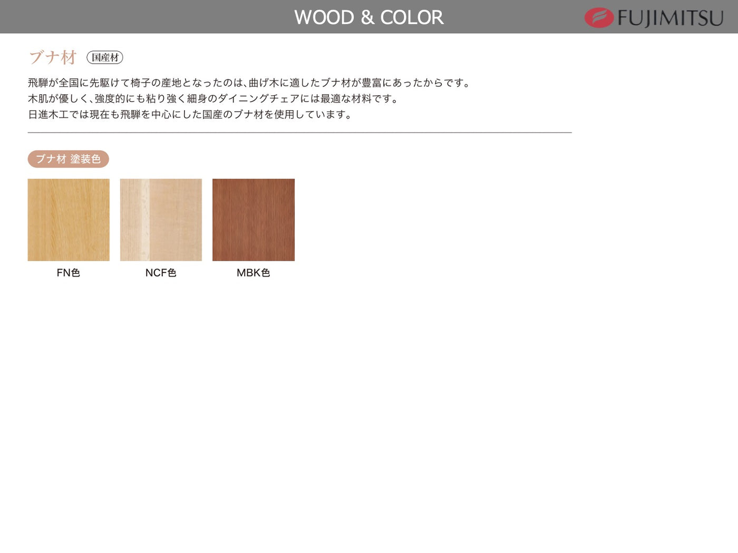738x553 pixels.
Task: Click the FUJIMITSU logo icon
Action: coord(599,17)
